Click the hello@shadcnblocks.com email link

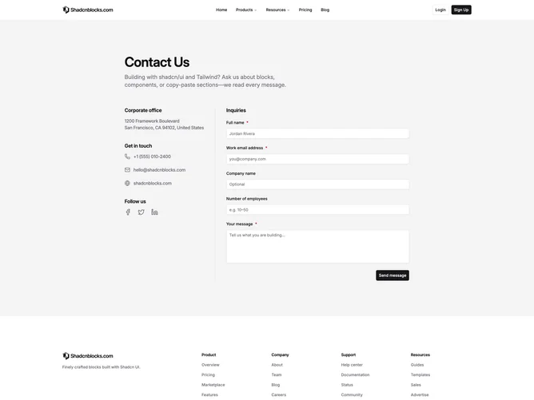[159, 170]
